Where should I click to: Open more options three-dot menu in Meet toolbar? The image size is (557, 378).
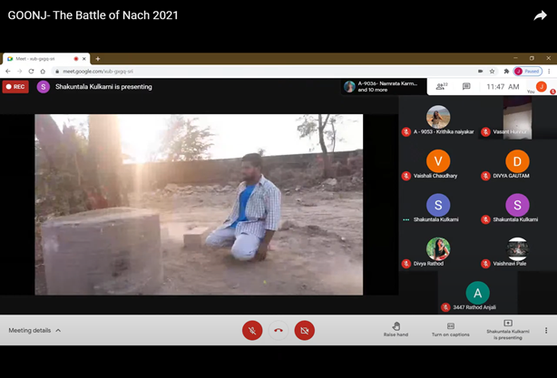click(546, 331)
